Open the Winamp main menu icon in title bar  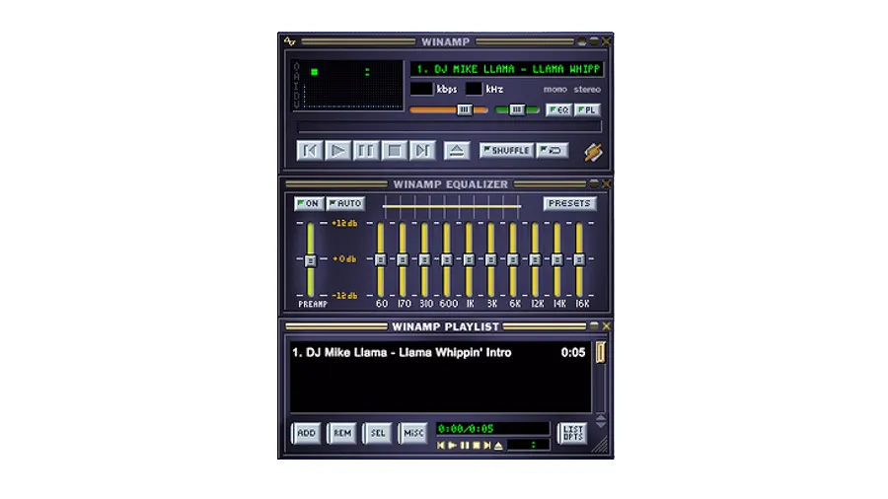pos(290,41)
